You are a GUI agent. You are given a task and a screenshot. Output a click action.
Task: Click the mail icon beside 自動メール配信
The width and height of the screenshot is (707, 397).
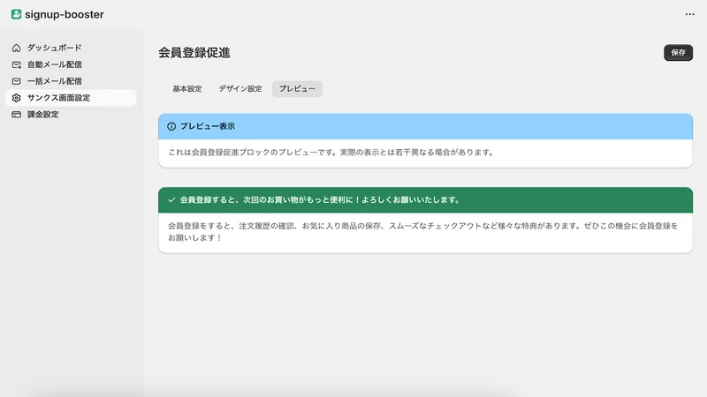coord(16,64)
